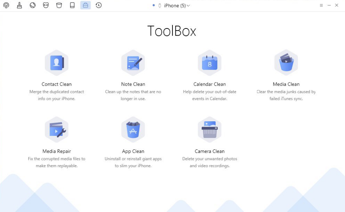Click "Clear the media junks" description
This screenshot has width=345, height=212.
point(286,95)
